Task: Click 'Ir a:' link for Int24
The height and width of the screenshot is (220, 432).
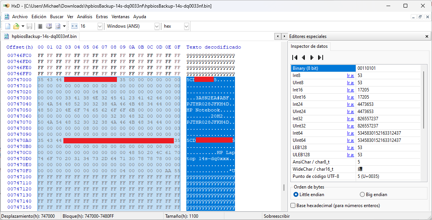Action: [x=350, y=104]
